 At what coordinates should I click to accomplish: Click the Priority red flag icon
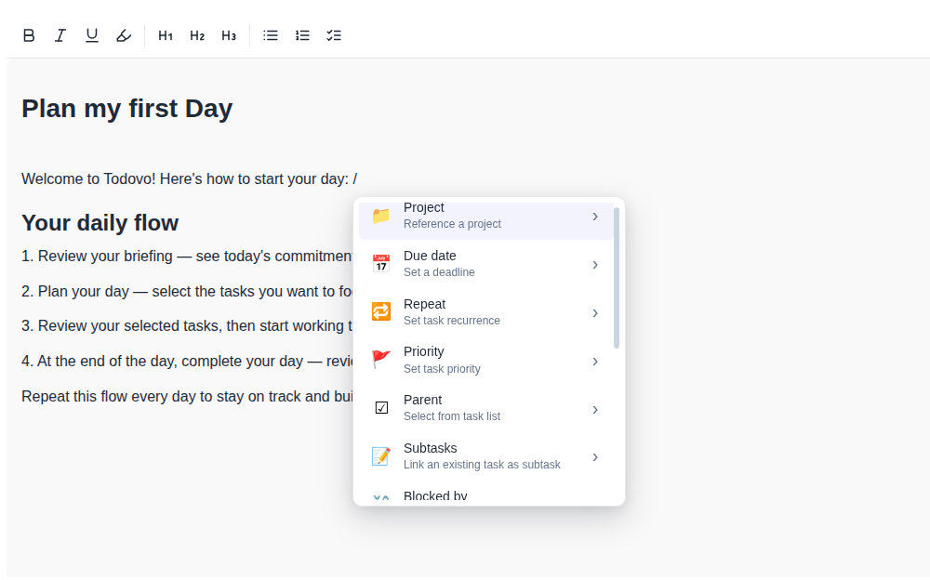(x=380, y=360)
